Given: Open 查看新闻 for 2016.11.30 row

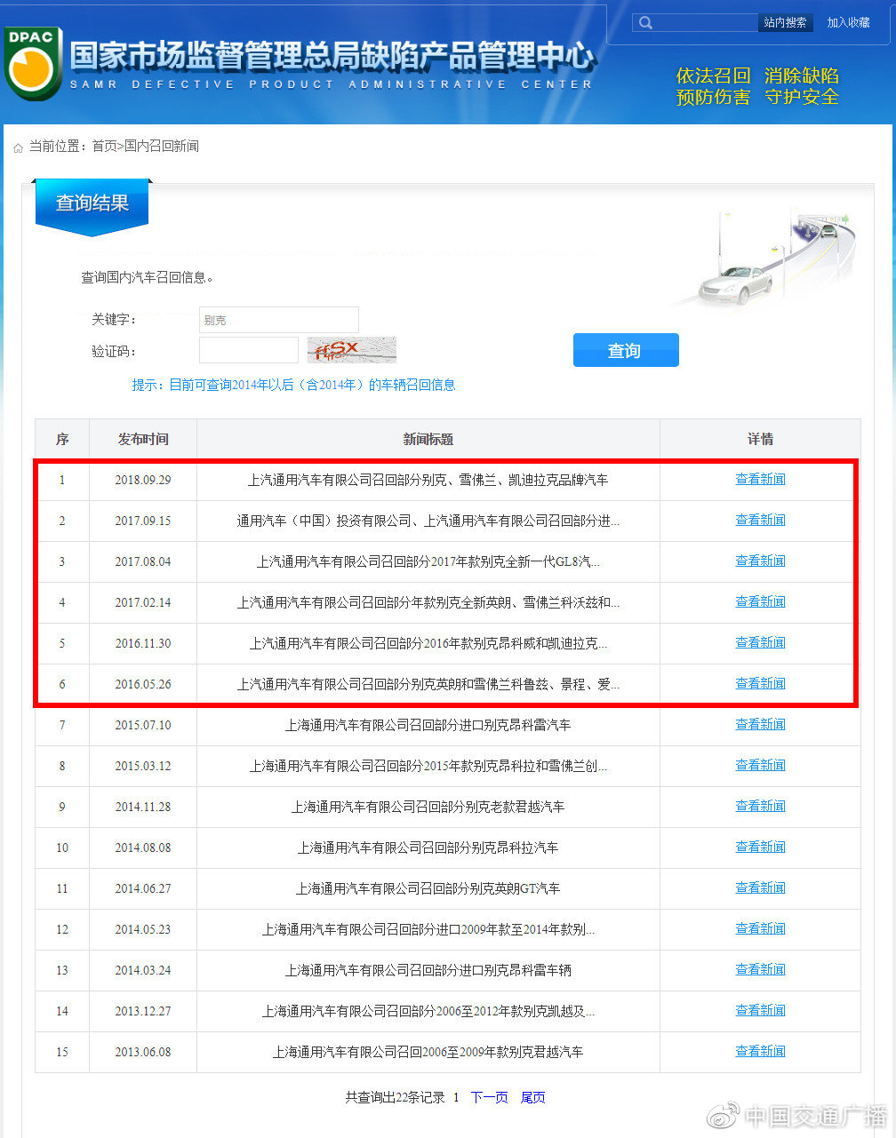Looking at the screenshot, I should tap(760, 642).
